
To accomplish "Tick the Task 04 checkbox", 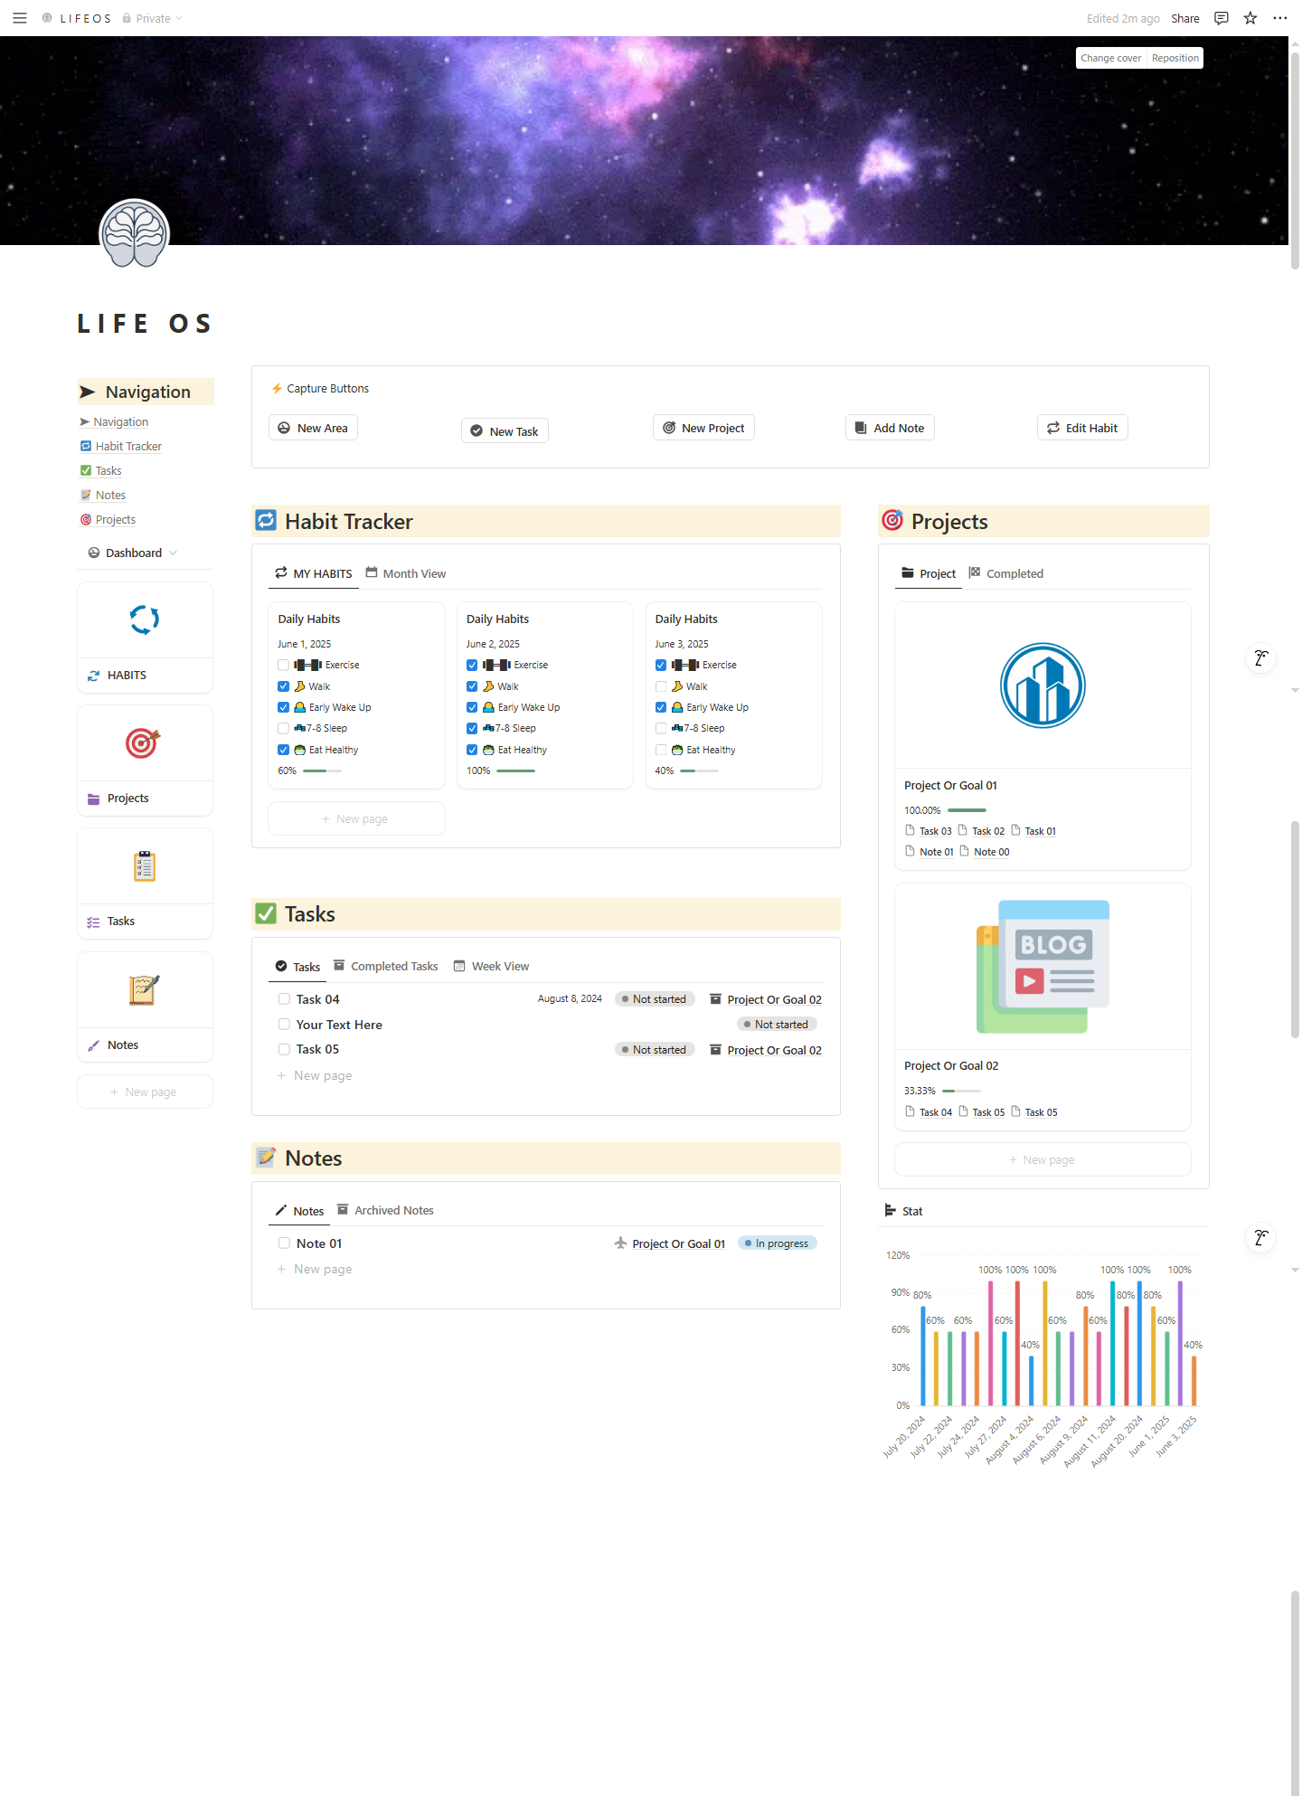I will click(284, 999).
